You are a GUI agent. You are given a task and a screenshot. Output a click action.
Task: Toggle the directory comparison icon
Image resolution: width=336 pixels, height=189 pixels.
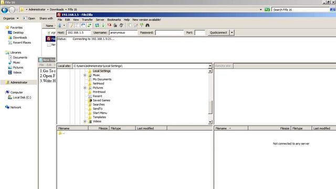(x=135, y=25)
